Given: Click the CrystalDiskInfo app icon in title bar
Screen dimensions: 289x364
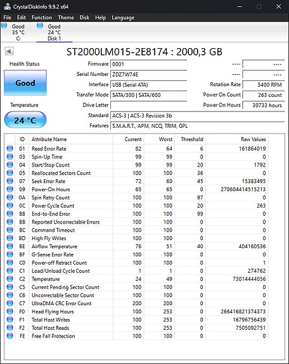Looking at the screenshot, I should pos(7,6).
